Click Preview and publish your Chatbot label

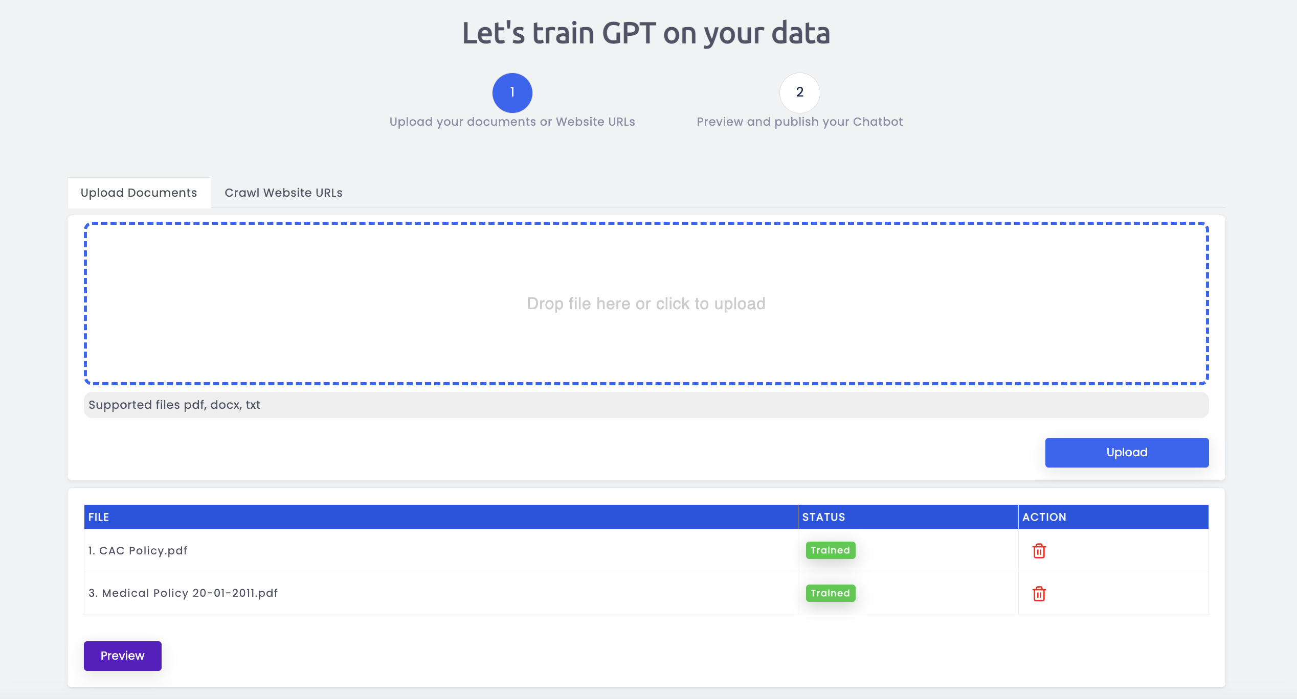pyautogui.click(x=799, y=122)
